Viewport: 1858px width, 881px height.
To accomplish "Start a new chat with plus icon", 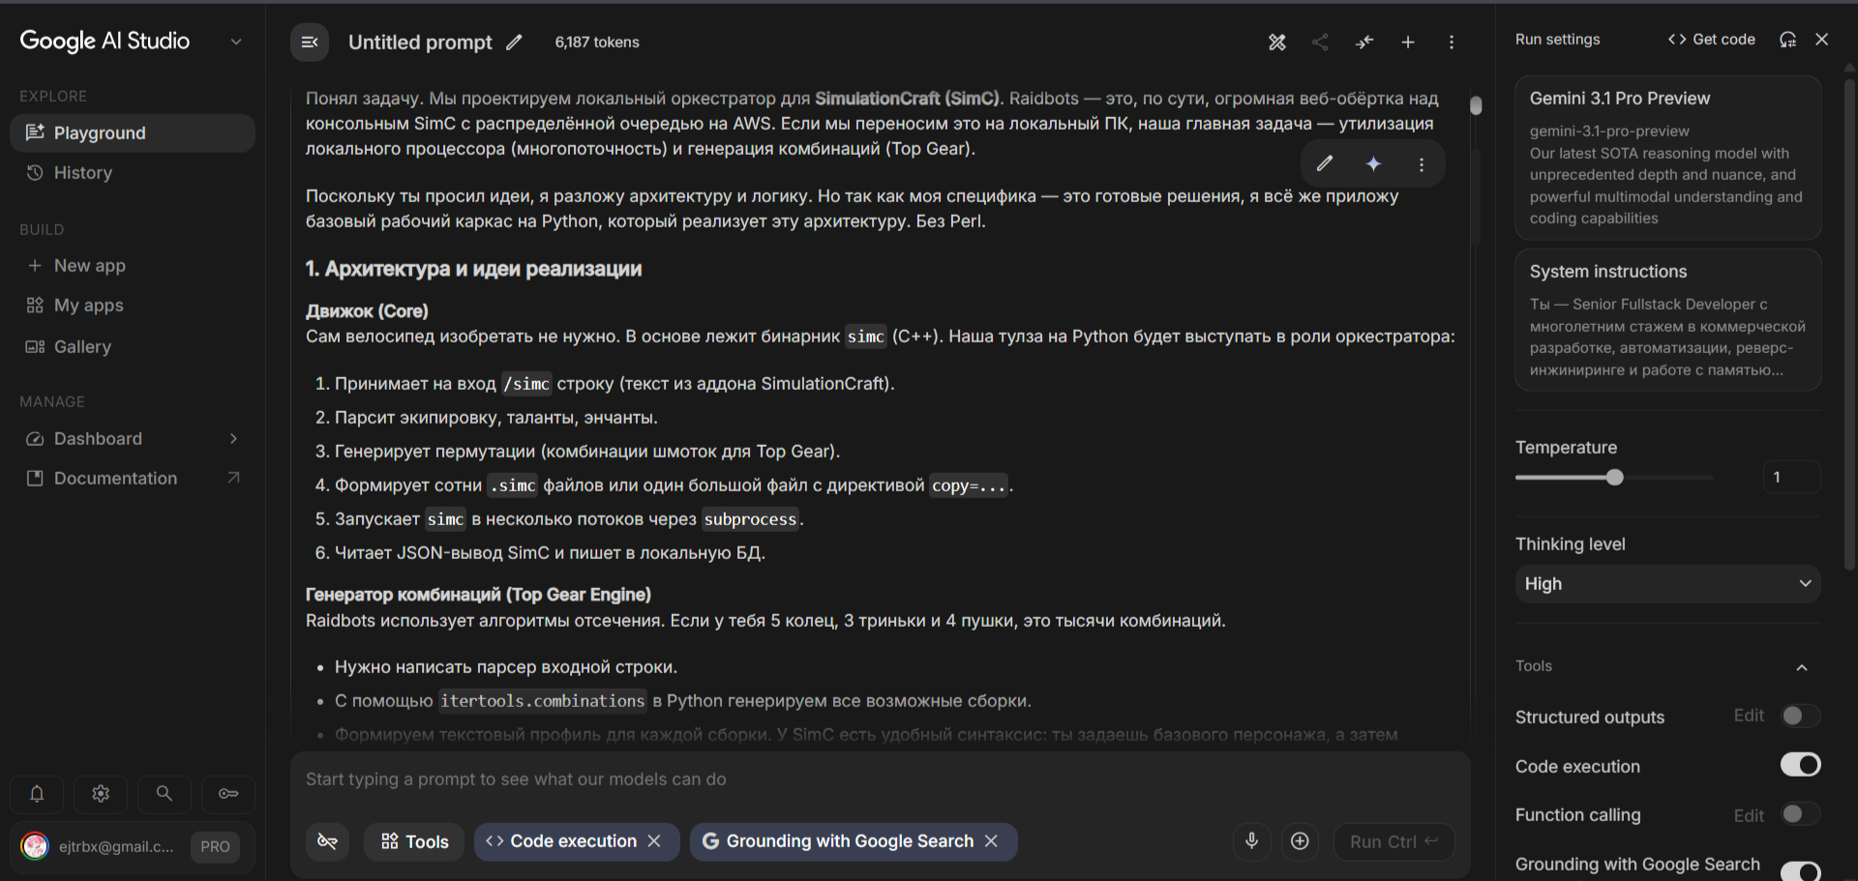I will click(1408, 43).
